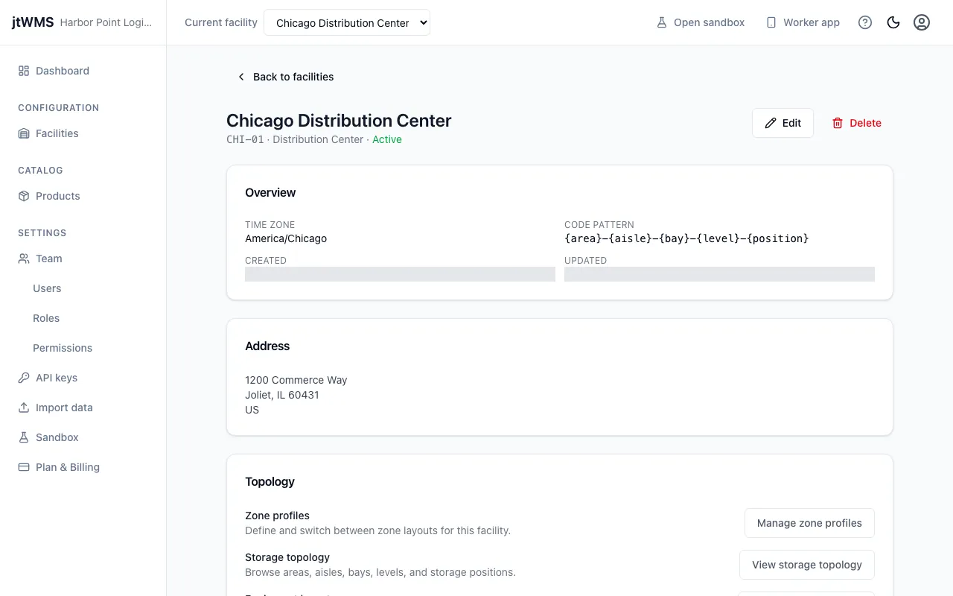Click the flask icon beside Open sandbox
The image size is (953, 596).
(x=662, y=22)
